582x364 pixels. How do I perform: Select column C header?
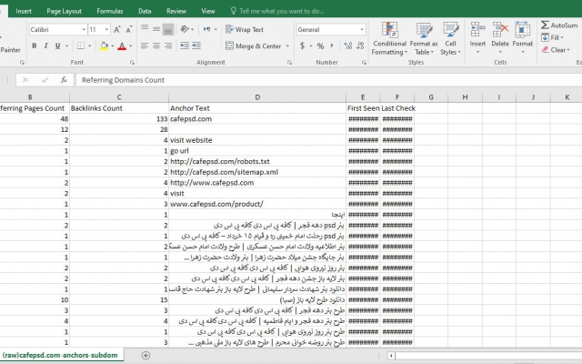(119, 97)
